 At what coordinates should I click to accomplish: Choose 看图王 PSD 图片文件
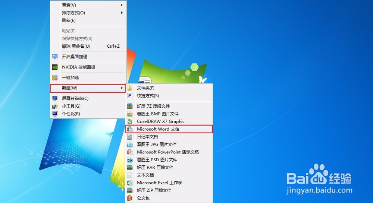pos(169,160)
